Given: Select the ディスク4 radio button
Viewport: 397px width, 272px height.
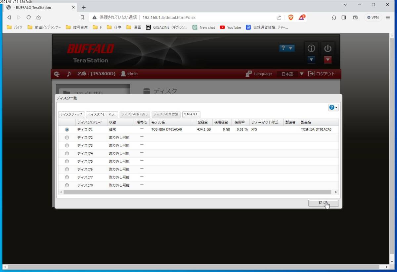Looking at the screenshot, I should 67,153.
